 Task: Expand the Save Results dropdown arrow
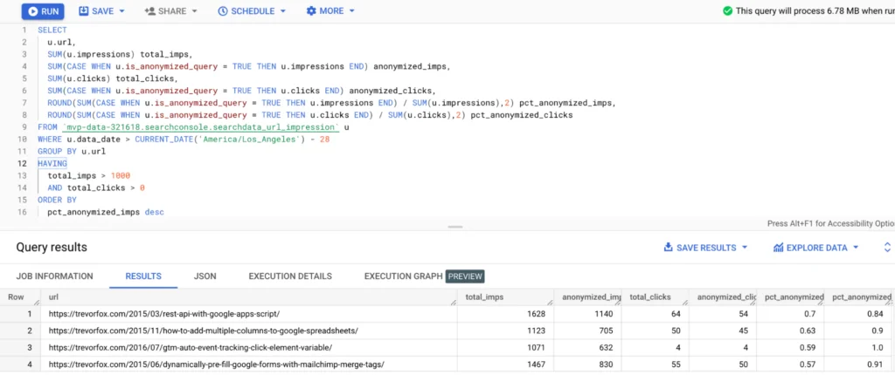(x=745, y=248)
